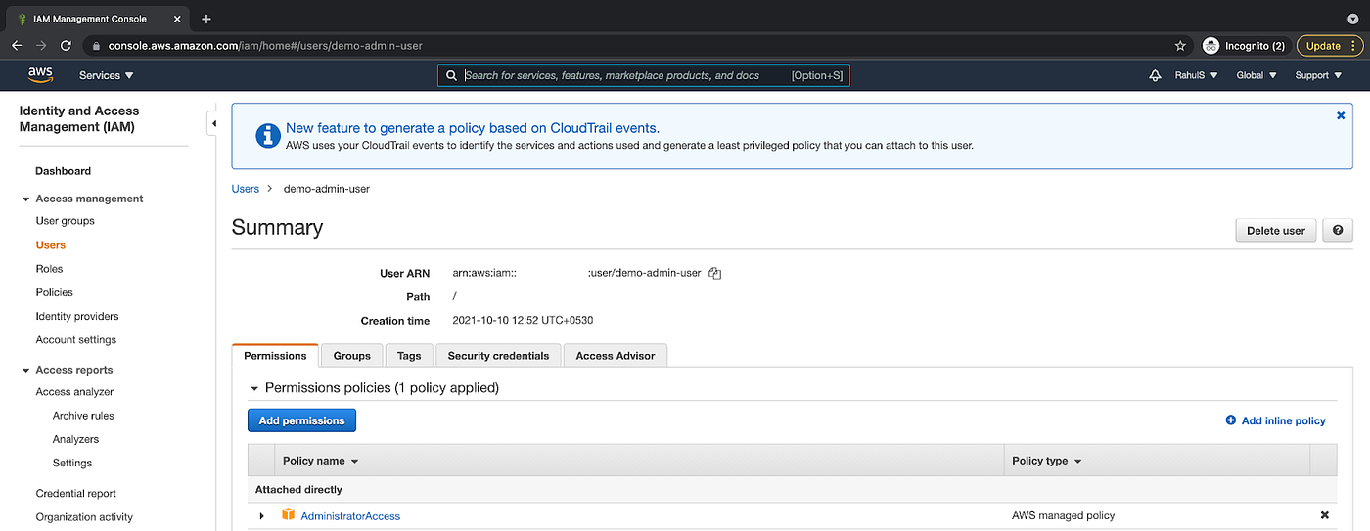Collapse the Access management section

point(26,199)
